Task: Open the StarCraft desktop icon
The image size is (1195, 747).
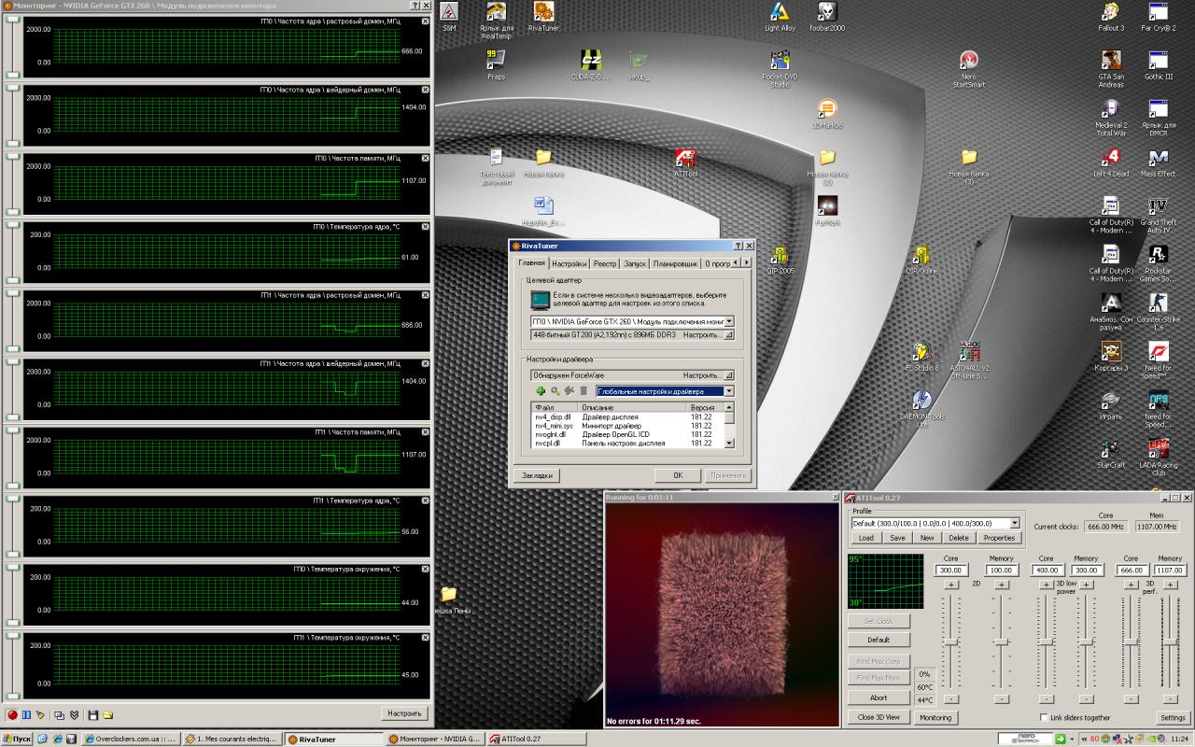Action: [1110, 454]
